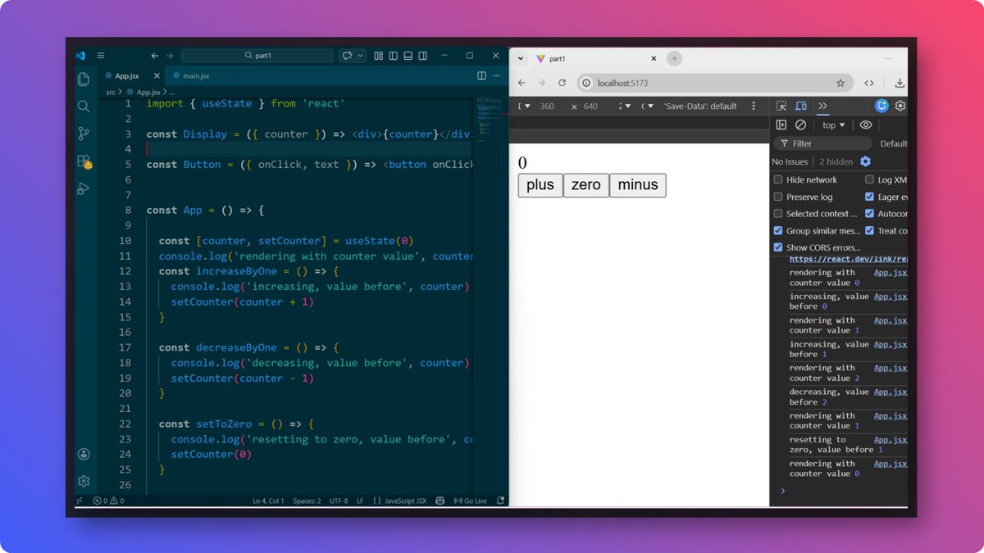This screenshot has width=984, height=553.
Task: Click the VS Code command center search box
Action: pyautogui.click(x=257, y=56)
